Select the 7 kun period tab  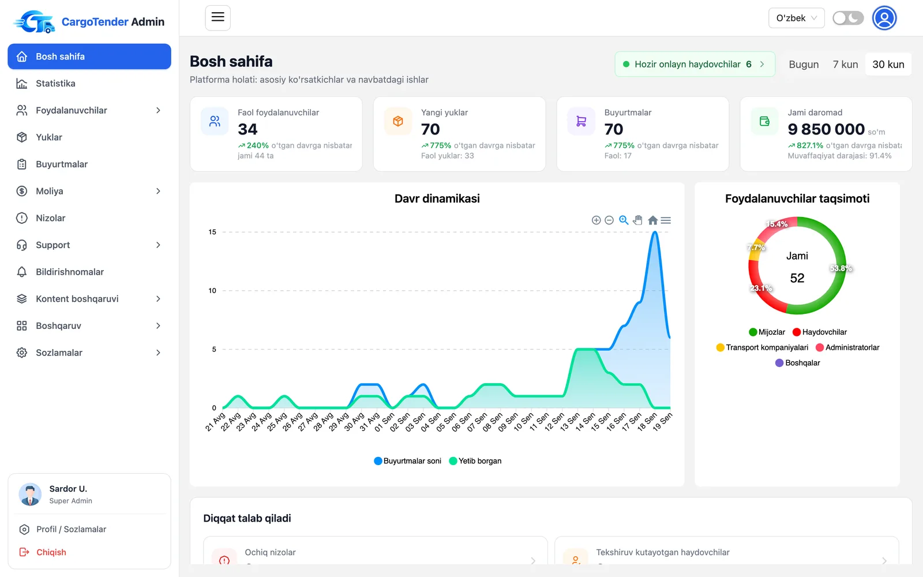pyautogui.click(x=845, y=65)
